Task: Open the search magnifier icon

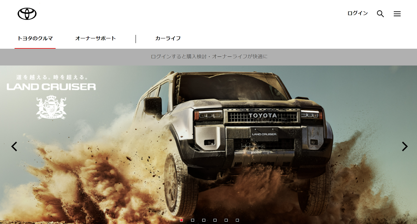Action: (380, 14)
